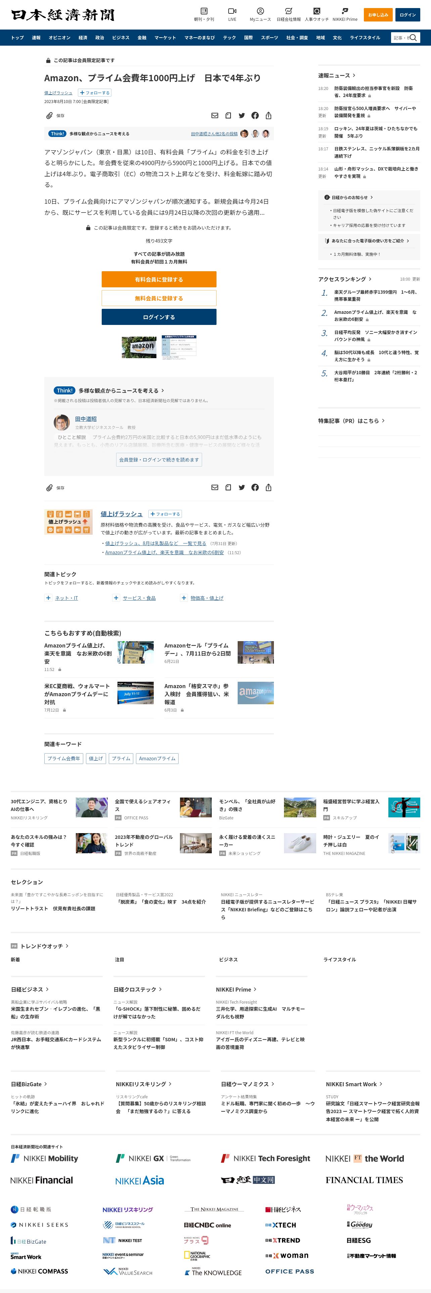Image resolution: width=431 pixels, height=1293 pixels.
Task: Select the ライフスタイル navigation item
Action: tap(365, 38)
